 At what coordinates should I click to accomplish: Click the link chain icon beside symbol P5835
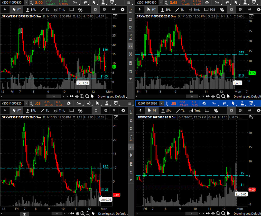point(32,3)
